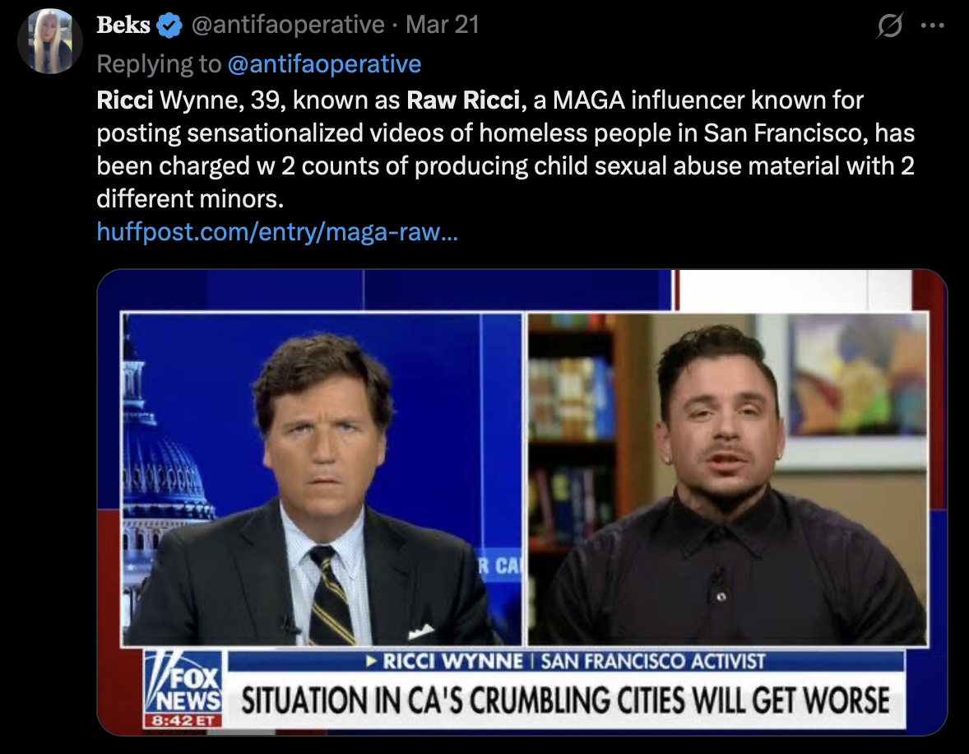Open the huffpost.com/entry/maga-raw link

coord(277,231)
